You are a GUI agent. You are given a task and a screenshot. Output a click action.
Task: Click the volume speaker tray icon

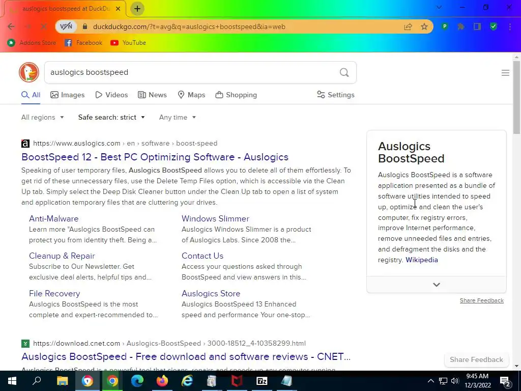455,381
